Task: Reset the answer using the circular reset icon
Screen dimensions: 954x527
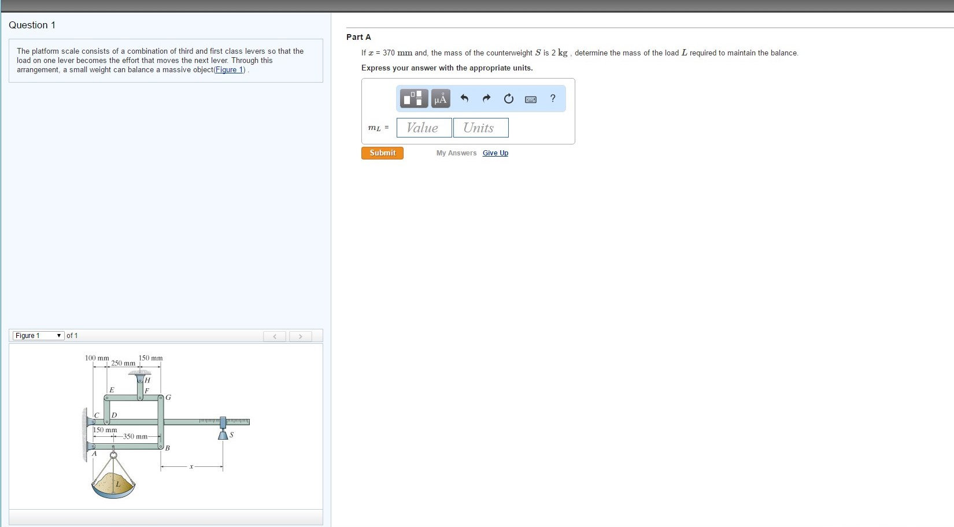Action: 508,98
